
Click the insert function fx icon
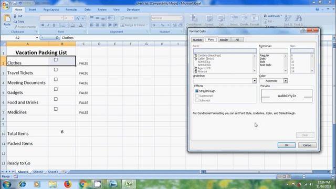pyautogui.click(x=57, y=38)
